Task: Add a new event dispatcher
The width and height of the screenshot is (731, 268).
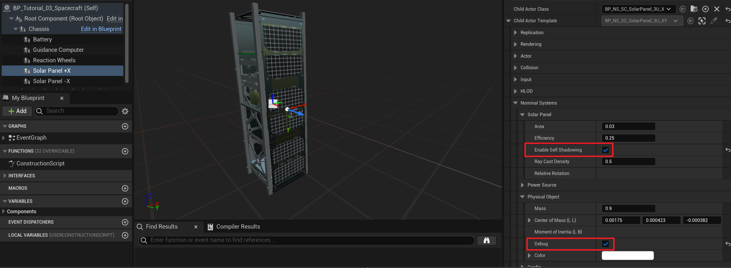Action: [x=125, y=222]
